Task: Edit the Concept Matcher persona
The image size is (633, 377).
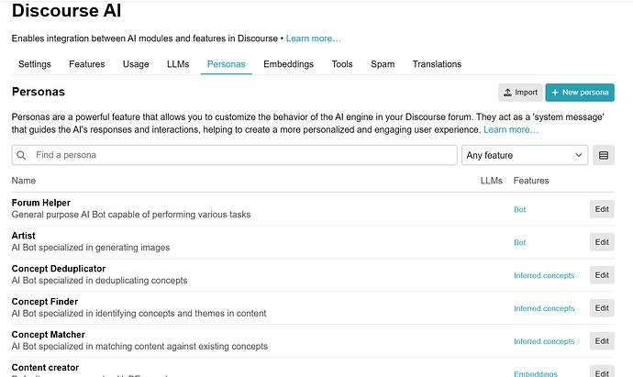Action: point(602,341)
